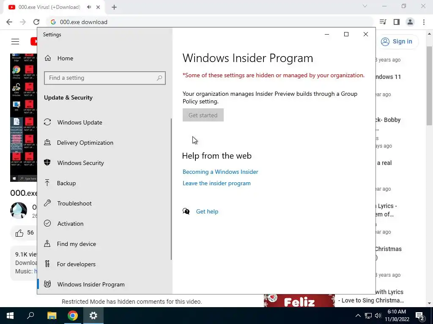Mute the YouTube tab audio icon

click(x=89, y=7)
